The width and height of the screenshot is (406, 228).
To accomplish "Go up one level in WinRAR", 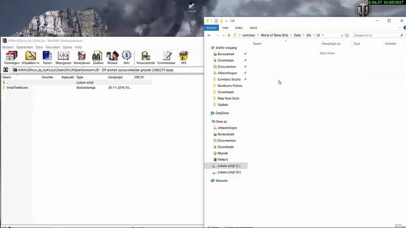I will pyautogui.click(x=6, y=70).
